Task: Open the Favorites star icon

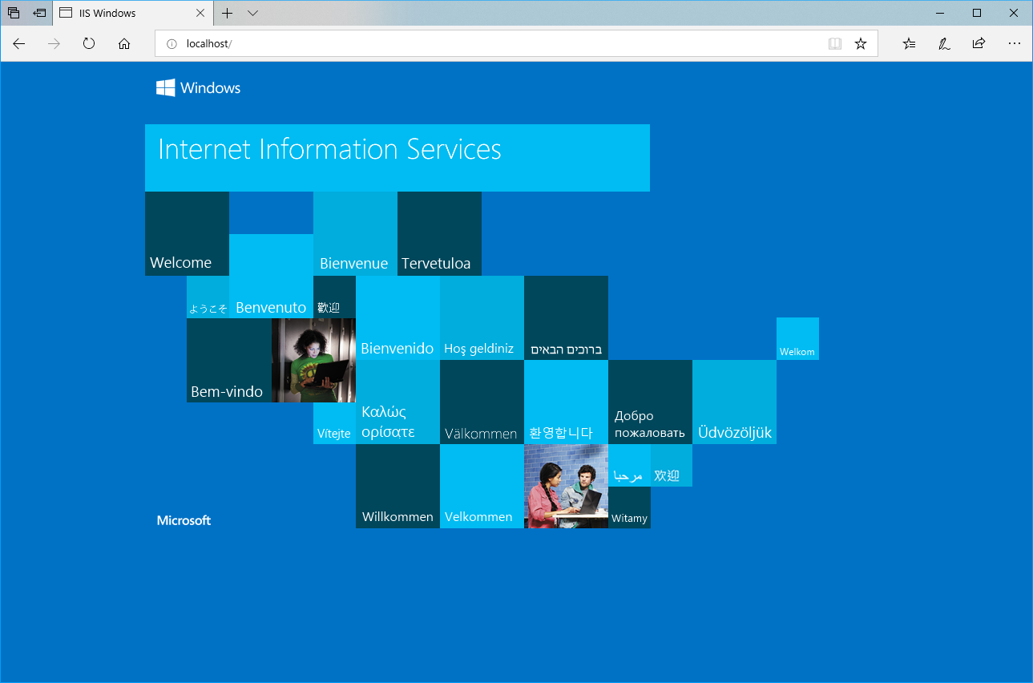Action: [861, 43]
